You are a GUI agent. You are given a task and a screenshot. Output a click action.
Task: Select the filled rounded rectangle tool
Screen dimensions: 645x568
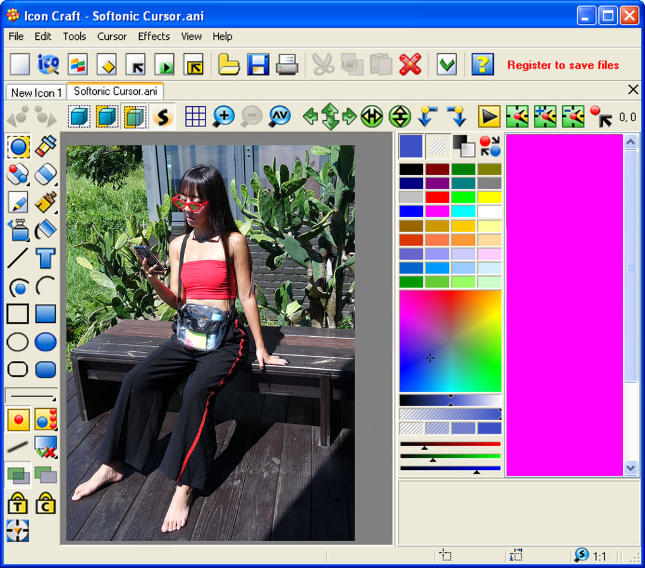[46, 370]
